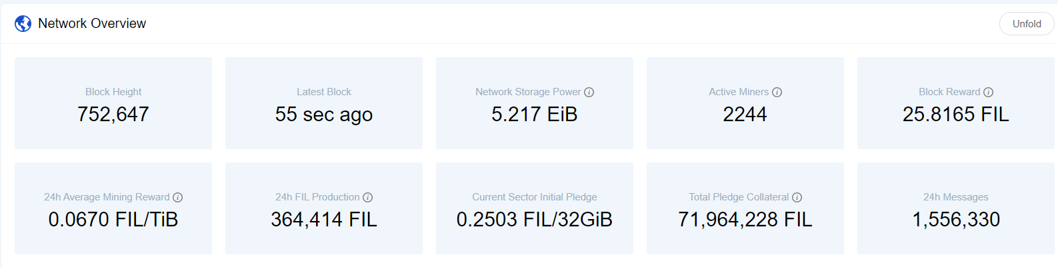This screenshot has height=267, width=1058.
Task: Click info icon next to Block Reward
Action: 989,93
